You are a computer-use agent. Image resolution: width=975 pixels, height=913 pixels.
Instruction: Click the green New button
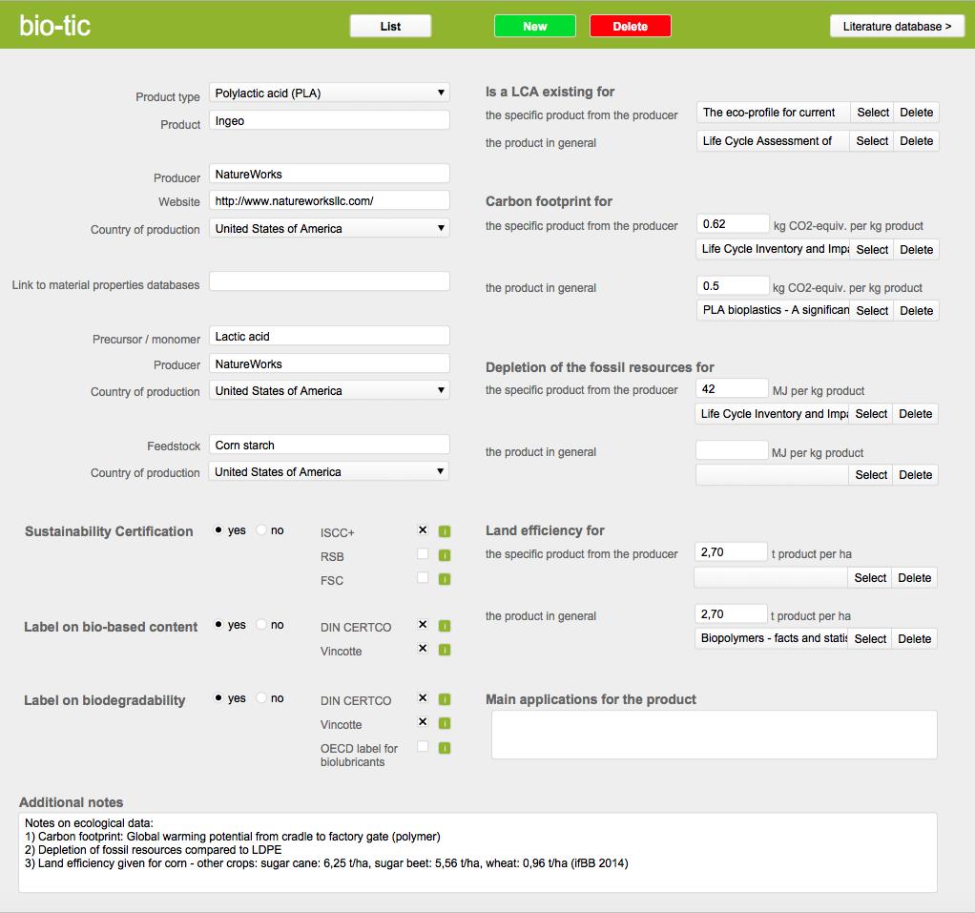(534, 27)
